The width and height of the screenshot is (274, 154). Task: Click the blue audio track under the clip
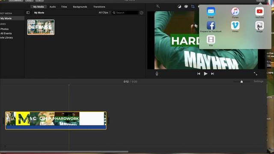click(56, 127)
